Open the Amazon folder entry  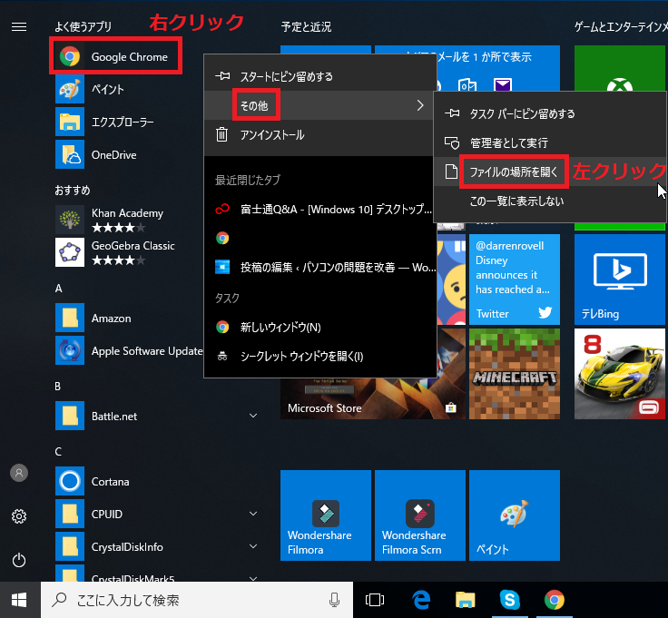point(112,319)
